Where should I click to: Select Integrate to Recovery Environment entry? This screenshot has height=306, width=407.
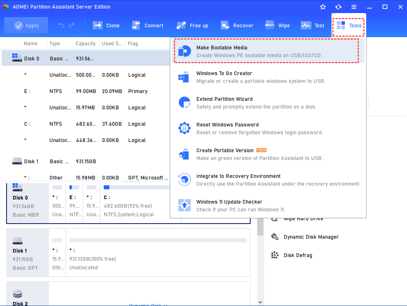(x=268, y=180)
